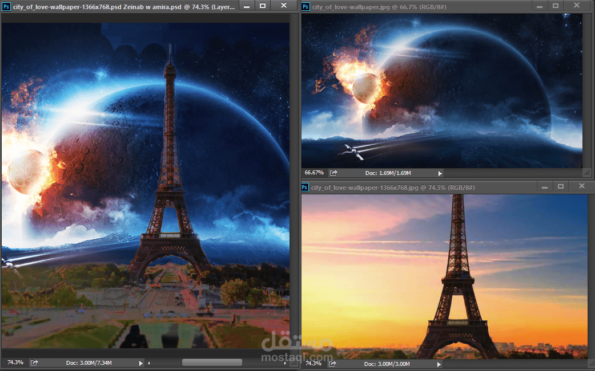Close the city_of_love-wallpaper.jpg window
This screenshot has width=595, height=371.
pyautogui.click(x=577, y=5)
